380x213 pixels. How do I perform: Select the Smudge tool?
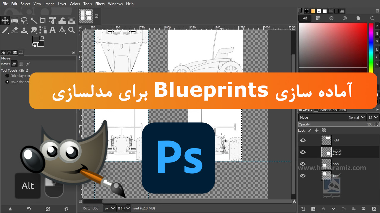(34, 30)
